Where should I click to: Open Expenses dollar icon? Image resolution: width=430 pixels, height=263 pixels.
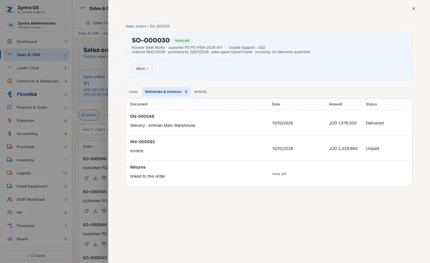click(x=9, y=120)
